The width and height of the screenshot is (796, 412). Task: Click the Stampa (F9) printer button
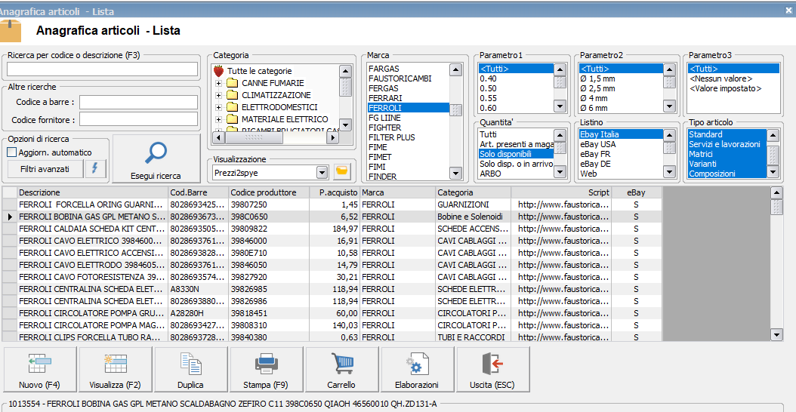(266, 370)
